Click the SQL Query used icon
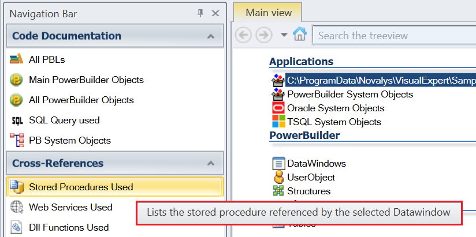Image resolution: width=476 pixels, height=237 pixels. 17,121
